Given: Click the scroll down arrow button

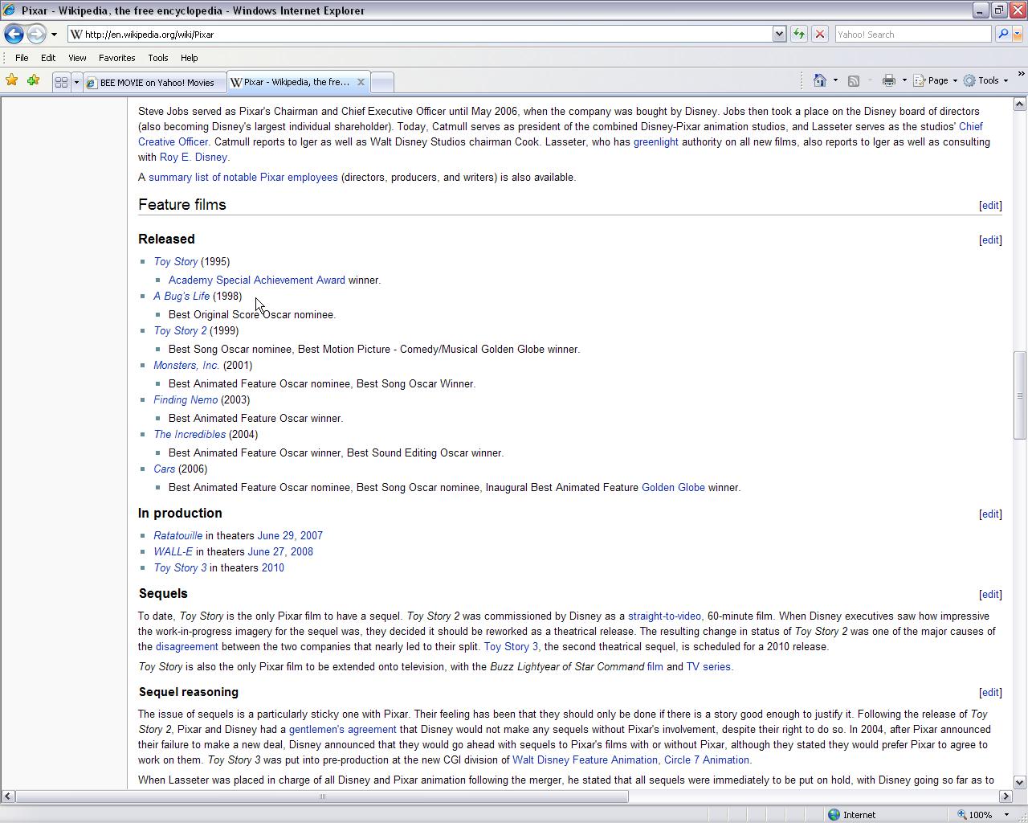Looking at the screenshot, I should [x=1020, y=782].
